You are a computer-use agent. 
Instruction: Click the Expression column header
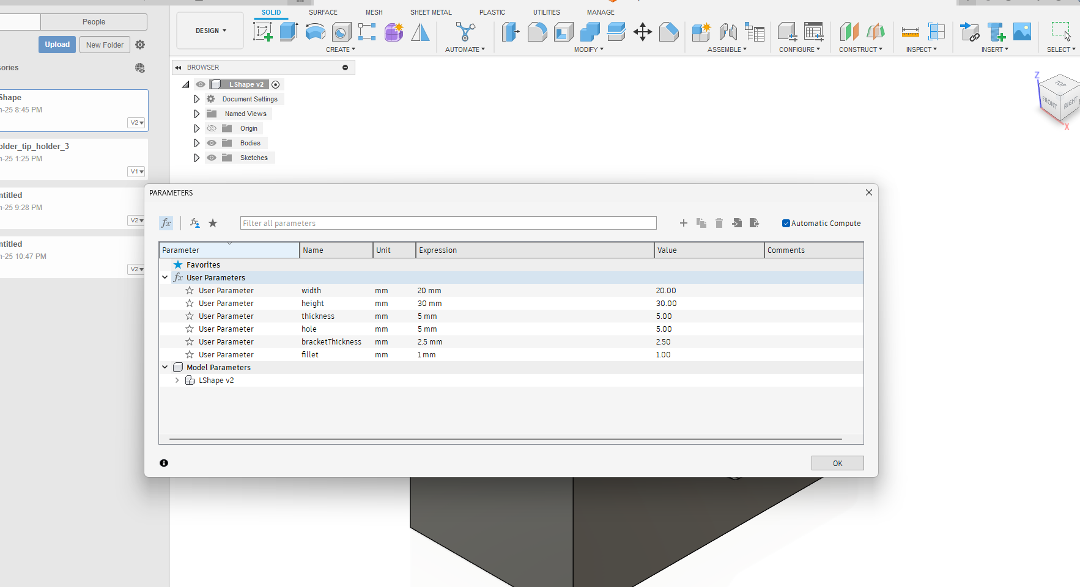535,250
